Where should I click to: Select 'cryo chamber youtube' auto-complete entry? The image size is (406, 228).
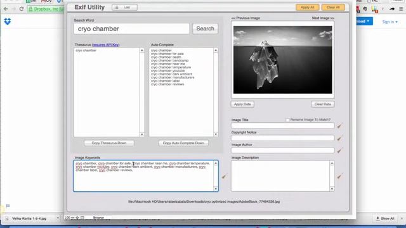[167, 70]
